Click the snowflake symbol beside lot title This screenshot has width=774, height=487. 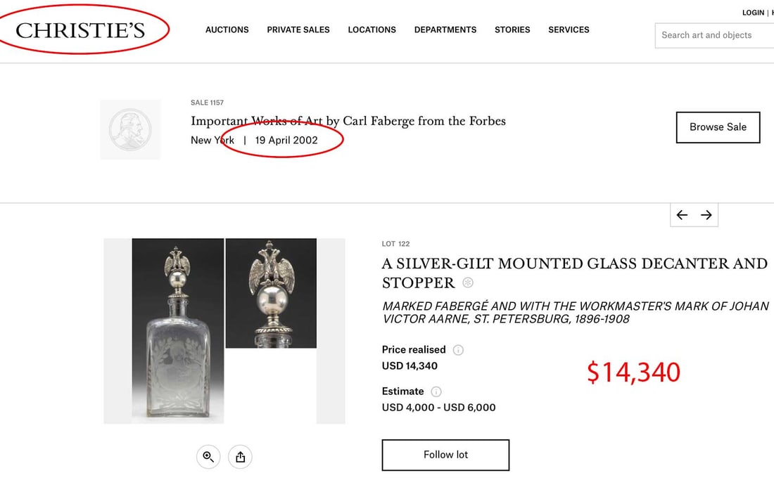468,283
